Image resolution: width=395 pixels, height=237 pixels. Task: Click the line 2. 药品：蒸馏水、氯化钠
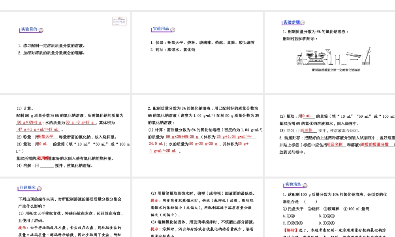173,50
